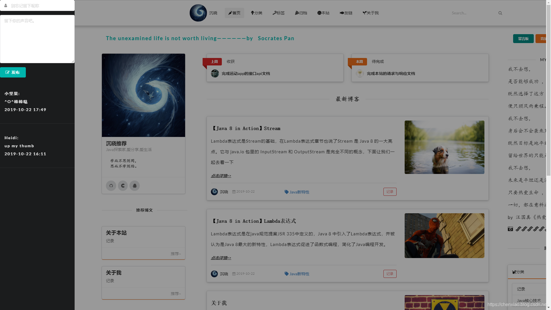
Task: Open the GitHub profile icon
Action: [x=111, y=186]
